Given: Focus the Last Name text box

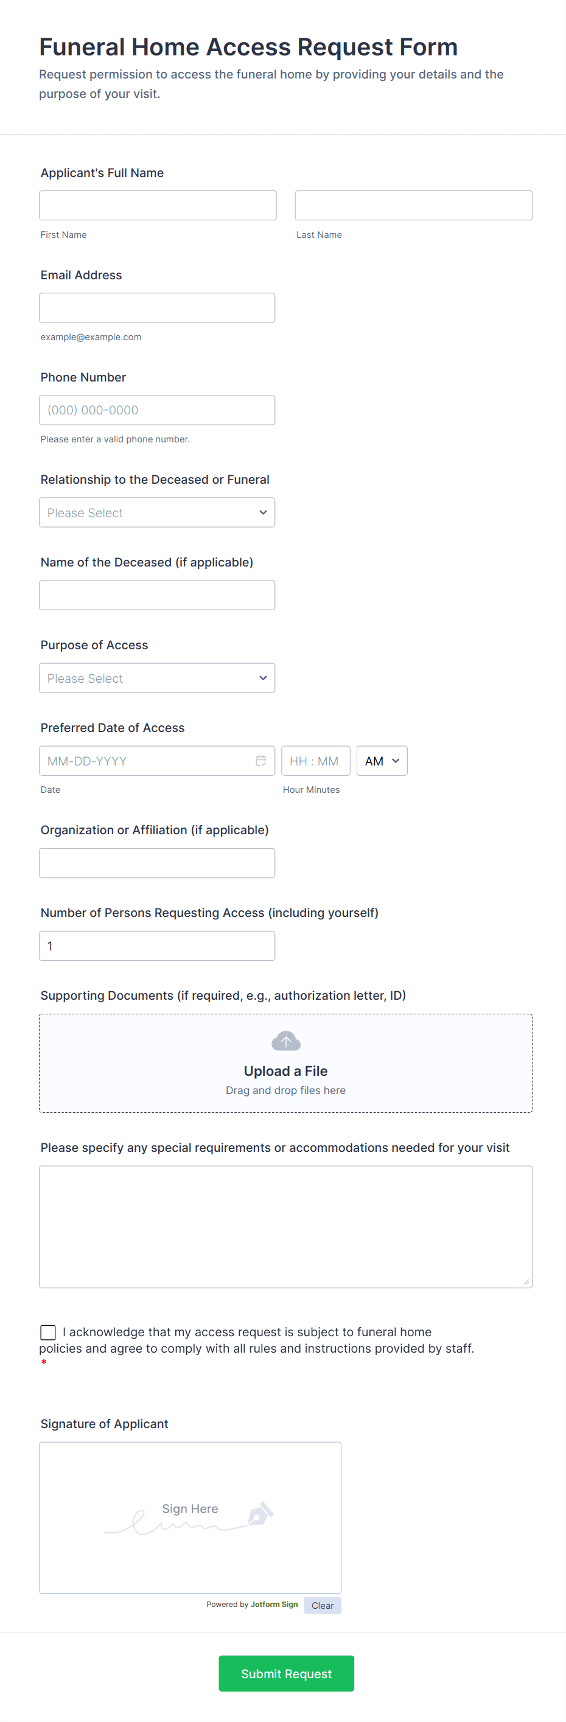Looking at the screenshot, I should [413, 205].
